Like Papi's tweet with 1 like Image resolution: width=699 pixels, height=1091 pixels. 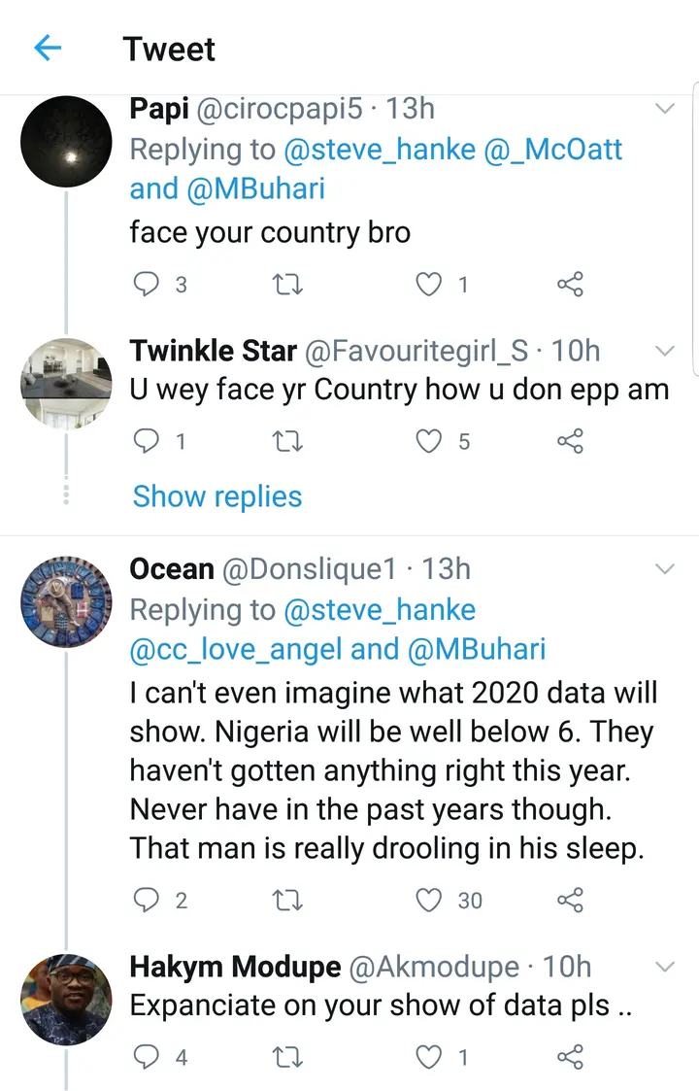point(428,284)
